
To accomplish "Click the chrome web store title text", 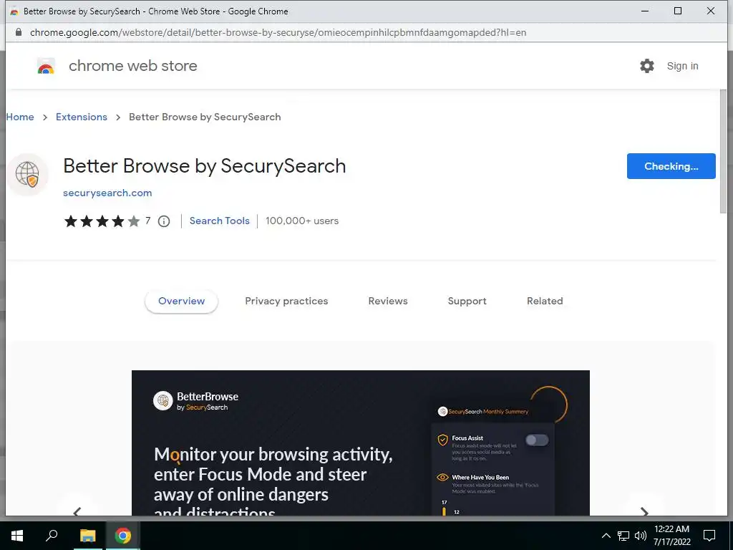I will tap(132, 66).
